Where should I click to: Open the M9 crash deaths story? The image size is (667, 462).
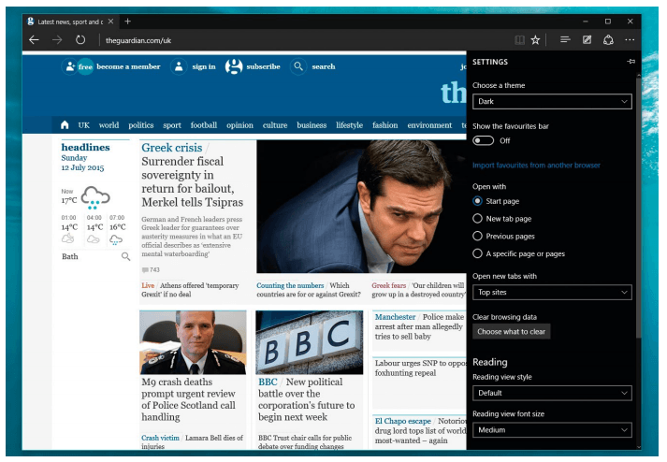[x=188, y=399]
